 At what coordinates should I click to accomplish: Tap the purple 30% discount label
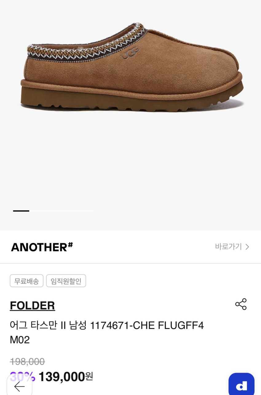[x=22, y=376]
